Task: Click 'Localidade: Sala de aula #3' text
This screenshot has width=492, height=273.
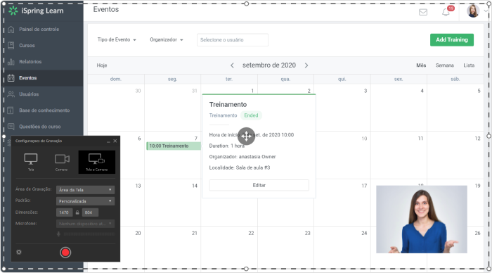Action: (240, 167)
